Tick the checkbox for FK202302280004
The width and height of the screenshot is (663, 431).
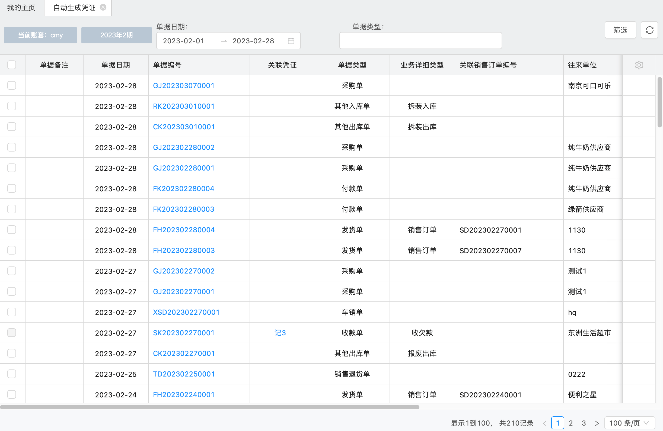tap(12, 188)
